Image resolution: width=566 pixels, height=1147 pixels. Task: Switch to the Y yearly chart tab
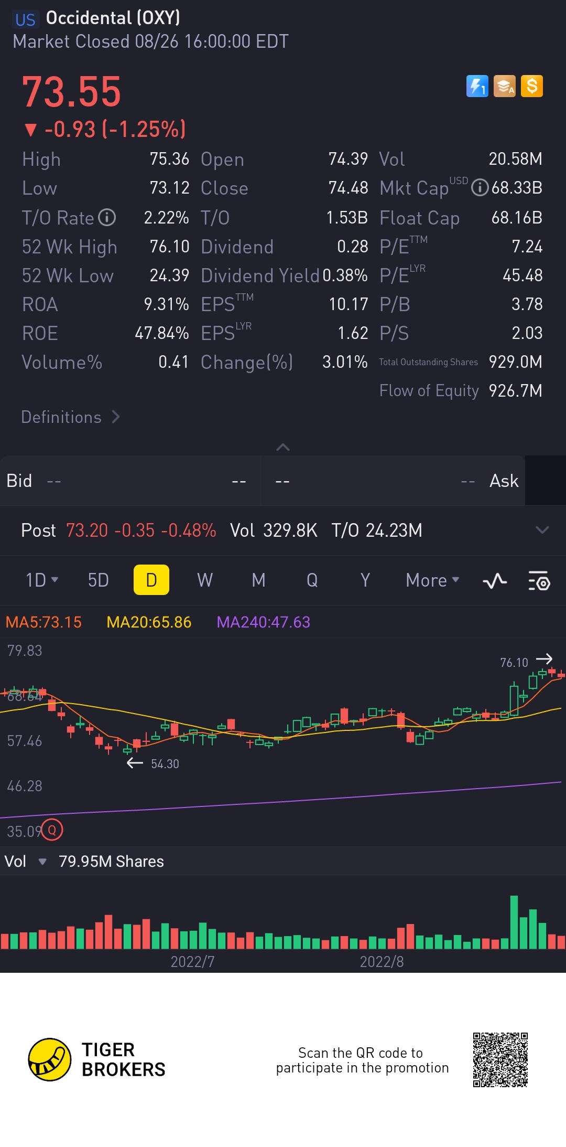[365, 580]
